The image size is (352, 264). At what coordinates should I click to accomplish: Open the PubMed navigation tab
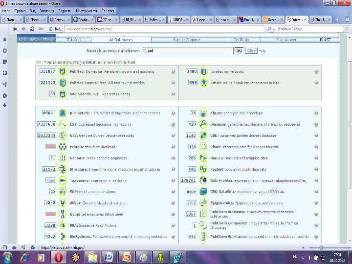74,40
